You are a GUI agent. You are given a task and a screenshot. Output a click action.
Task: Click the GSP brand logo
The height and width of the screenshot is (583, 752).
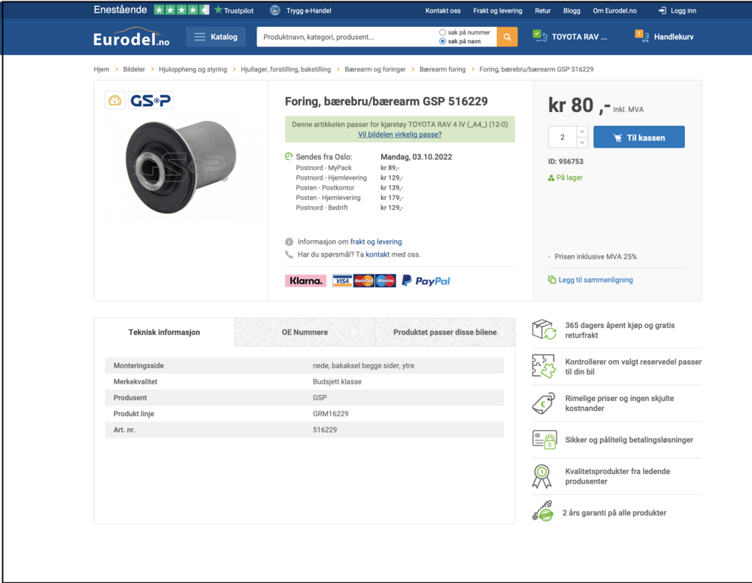[150, 101]
